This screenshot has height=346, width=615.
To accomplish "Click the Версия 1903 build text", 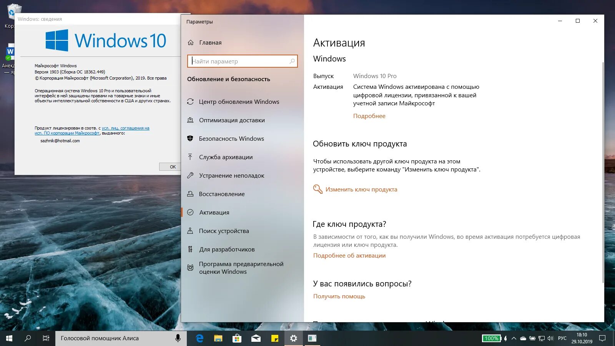I will [x=70, y=72].
